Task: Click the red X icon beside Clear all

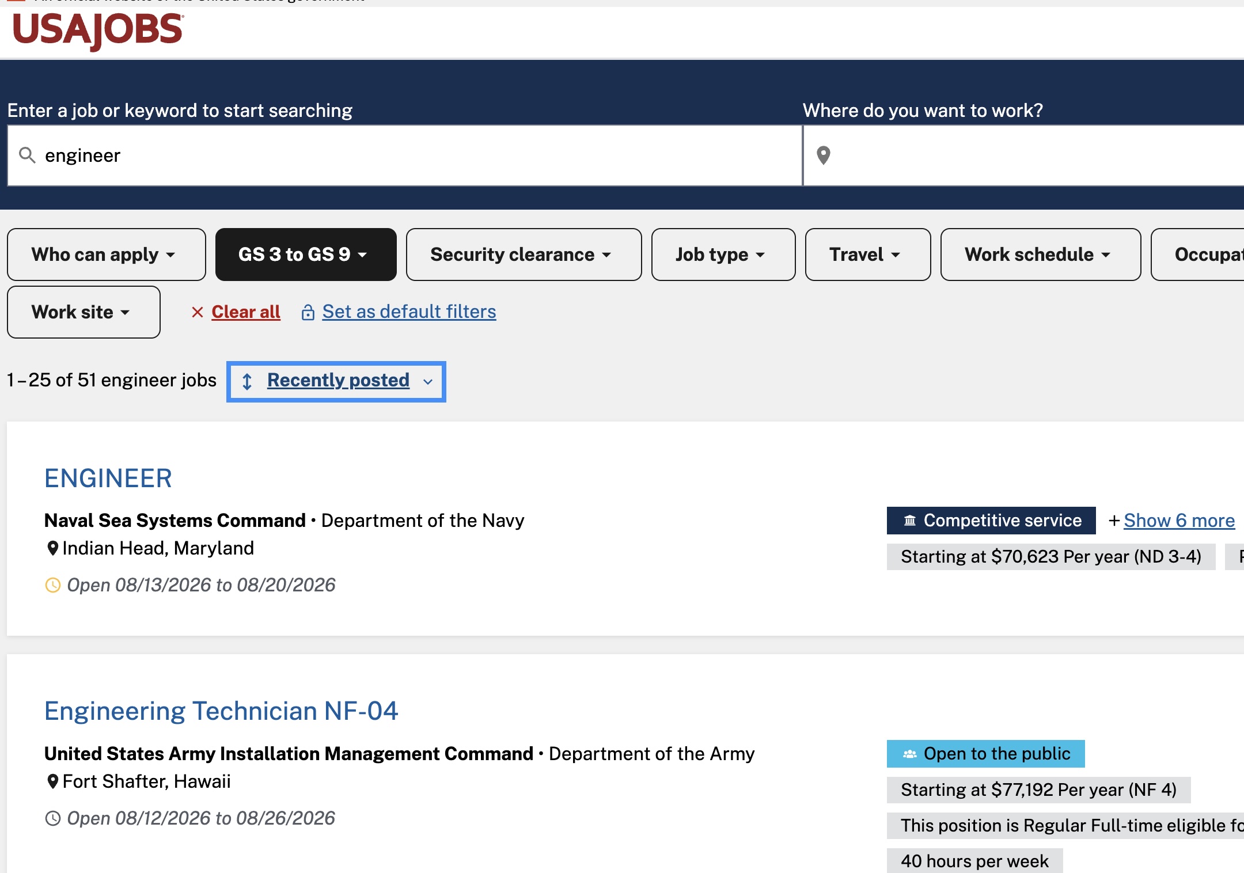Action: tap(198, 312)
